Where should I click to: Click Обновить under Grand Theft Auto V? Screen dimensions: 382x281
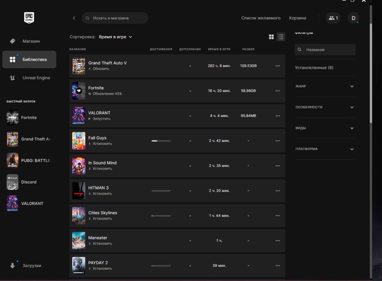point(99,69)
